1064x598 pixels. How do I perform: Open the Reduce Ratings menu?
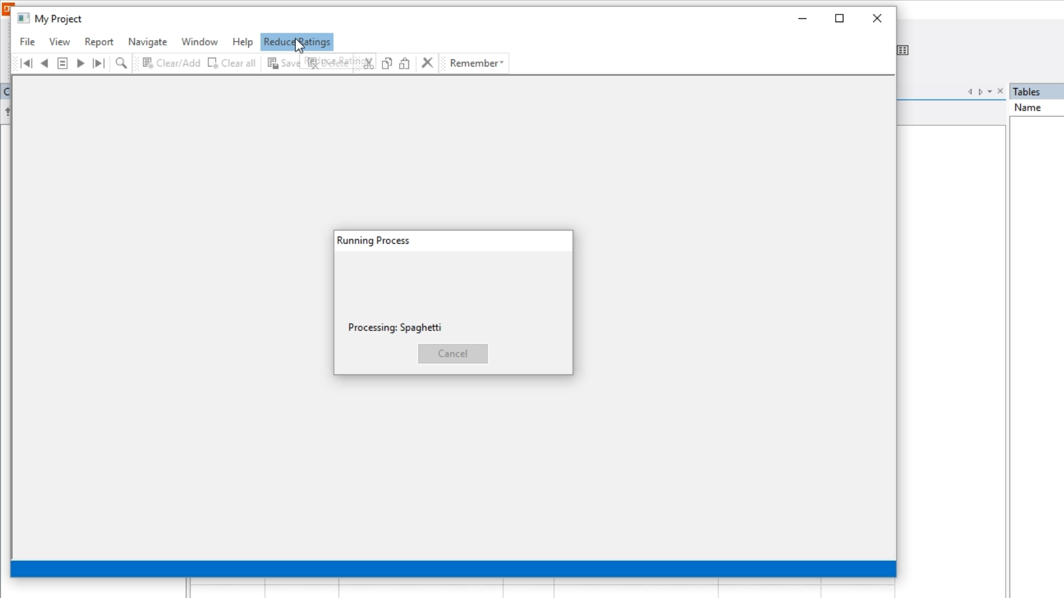click(296, 42)
